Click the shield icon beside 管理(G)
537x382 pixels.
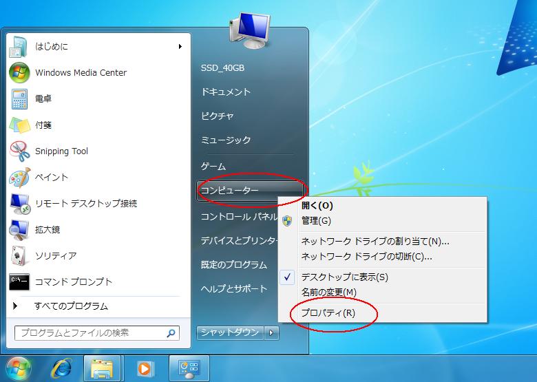[287, 221]
